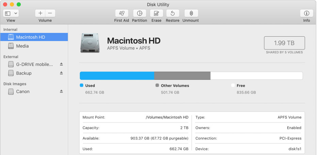The height and width of the screenshot is (155, 317).
Task: Click the large Macintosh HD drive icon
Action: [x=90, y=43]
